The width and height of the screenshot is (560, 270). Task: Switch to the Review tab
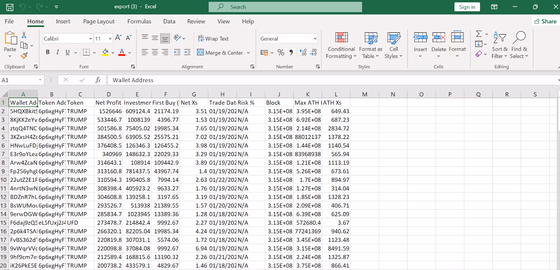coord(196,21)
